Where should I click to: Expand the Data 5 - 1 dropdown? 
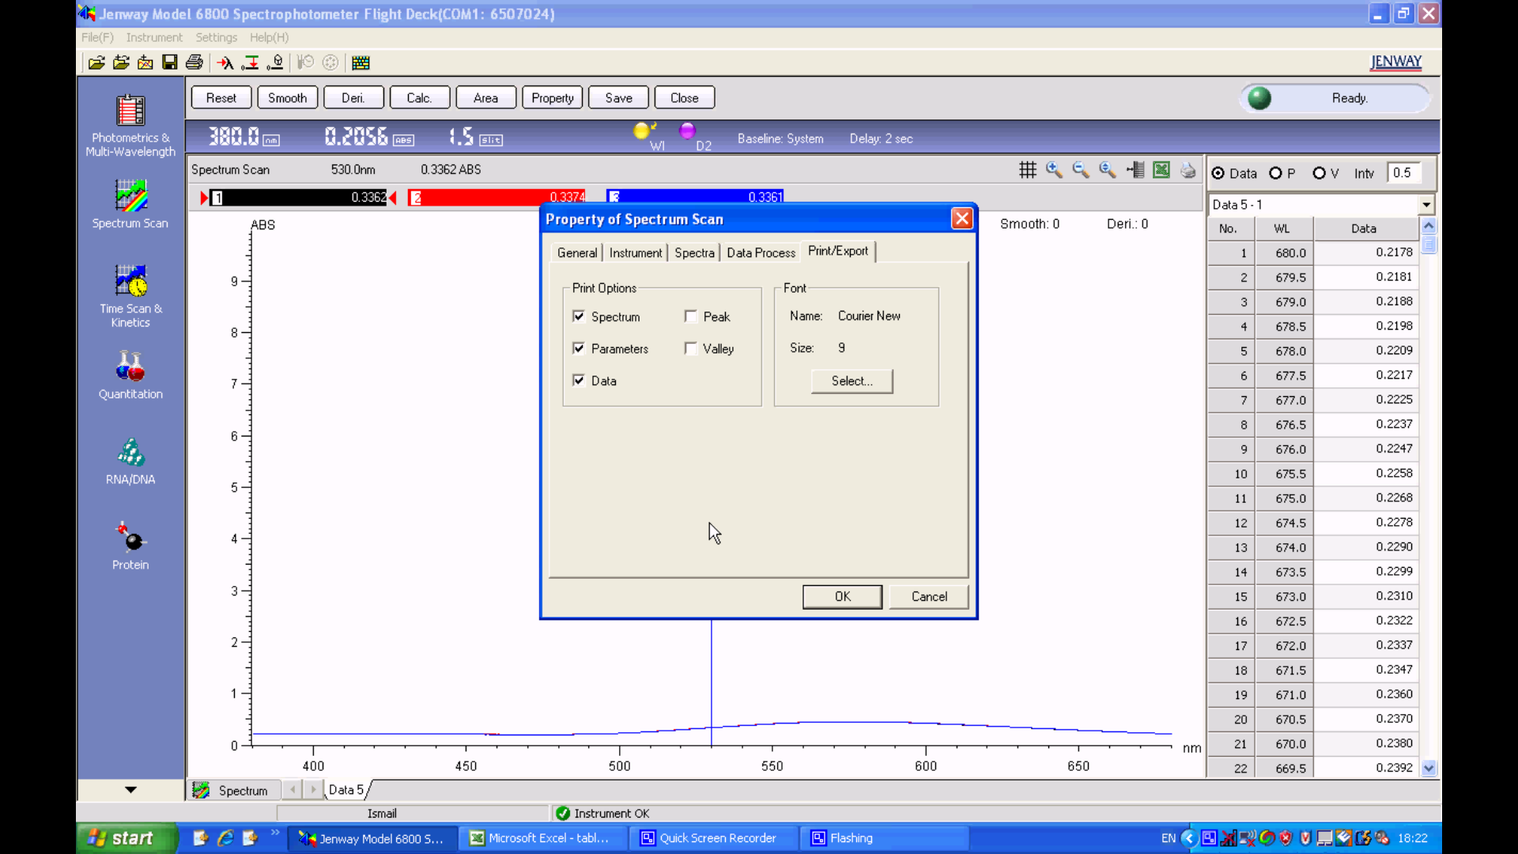tap(1426, 205)
